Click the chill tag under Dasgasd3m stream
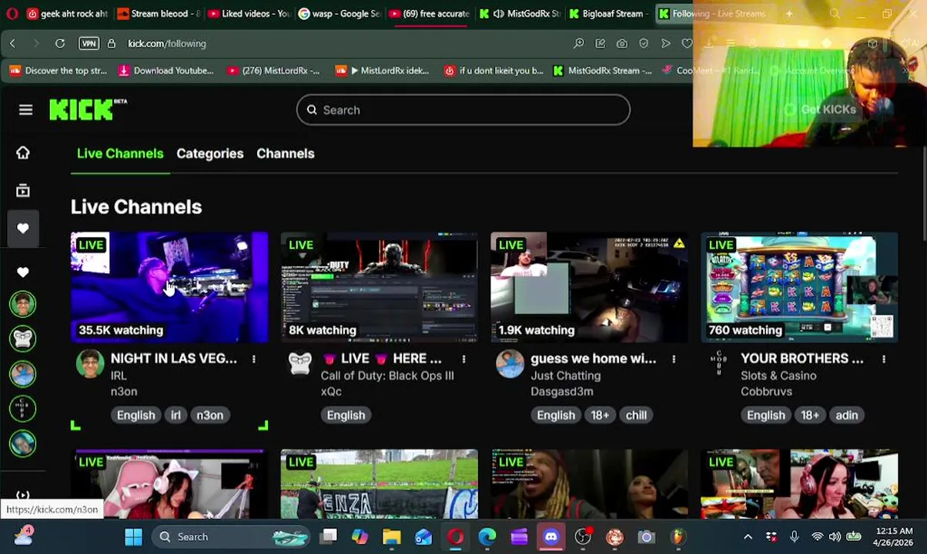927x554 pixels. tap(636, 415)
